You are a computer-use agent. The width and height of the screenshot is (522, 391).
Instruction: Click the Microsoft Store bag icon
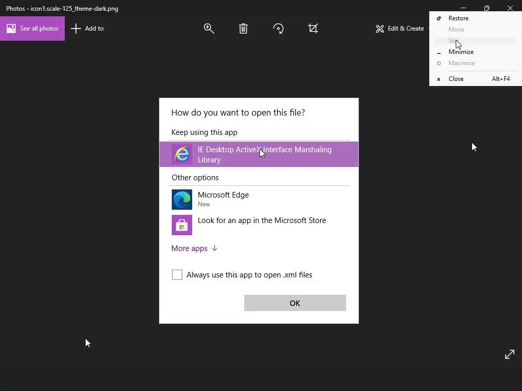(182, 225)
